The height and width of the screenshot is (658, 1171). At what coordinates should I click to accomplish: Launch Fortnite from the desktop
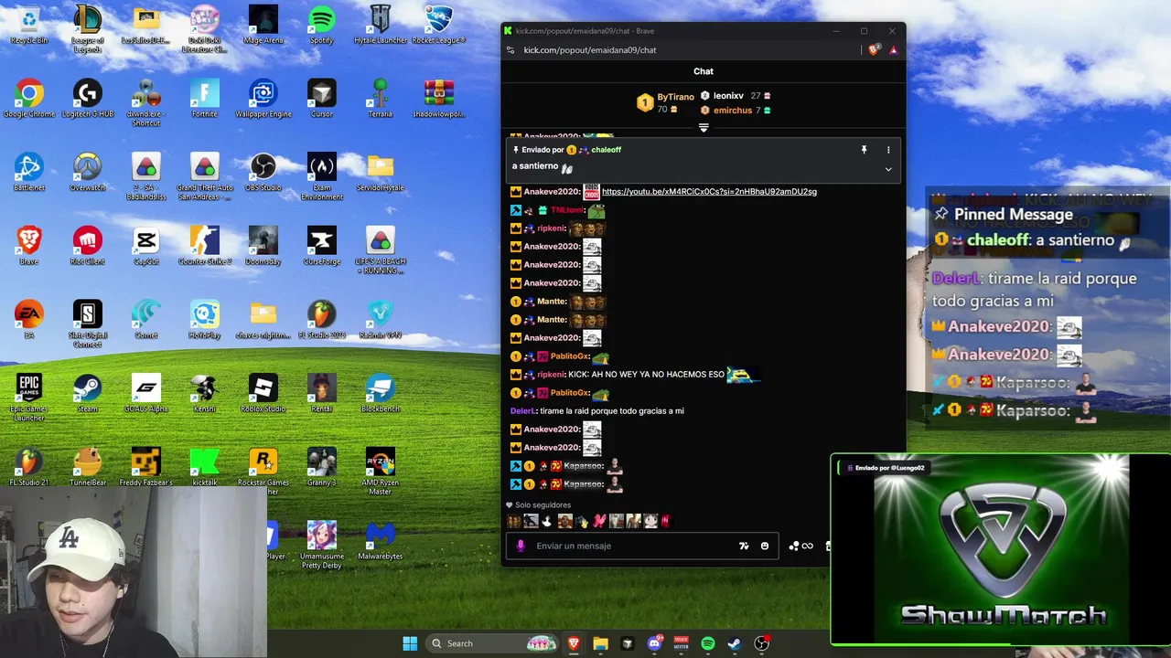click(205, 99)
